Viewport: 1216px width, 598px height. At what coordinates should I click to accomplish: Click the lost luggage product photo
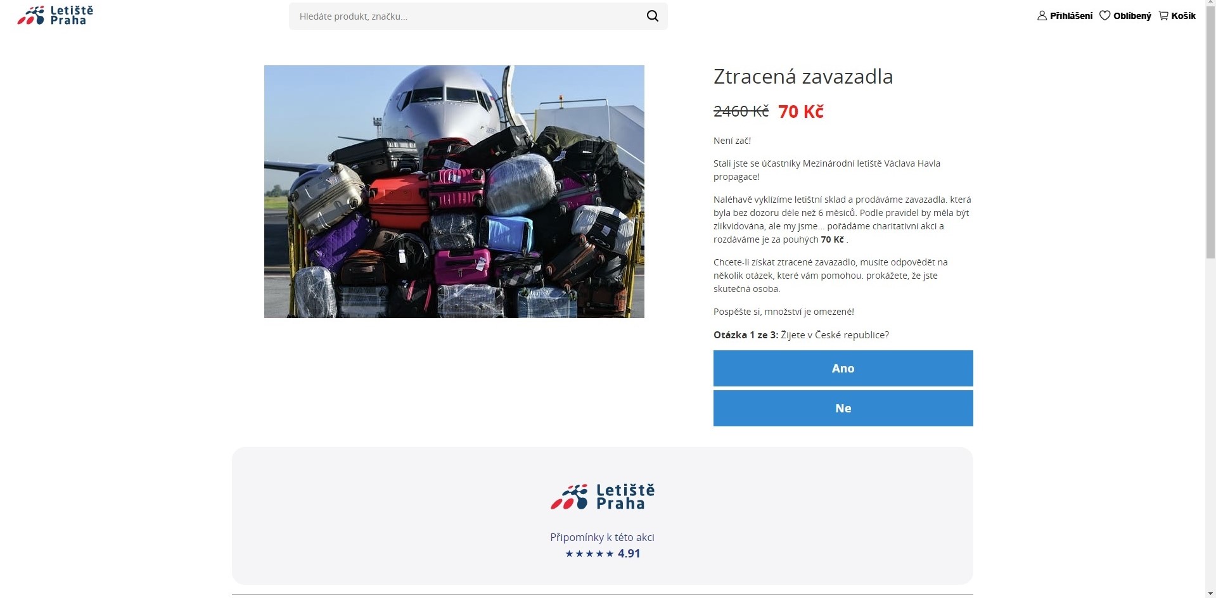[x=454, y=191]
